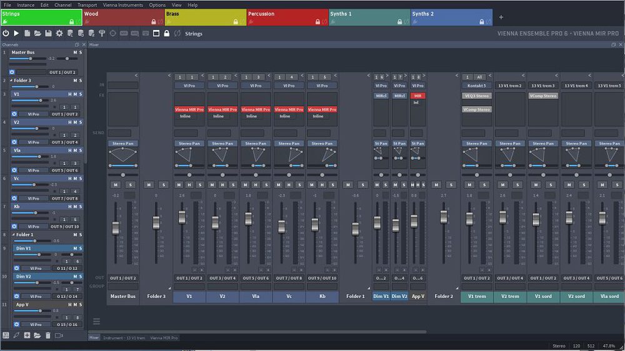This screenshot has width=625, height=351.
Task: Add a channel with the plus icon below the channel list
Action: tap(27, 335)
